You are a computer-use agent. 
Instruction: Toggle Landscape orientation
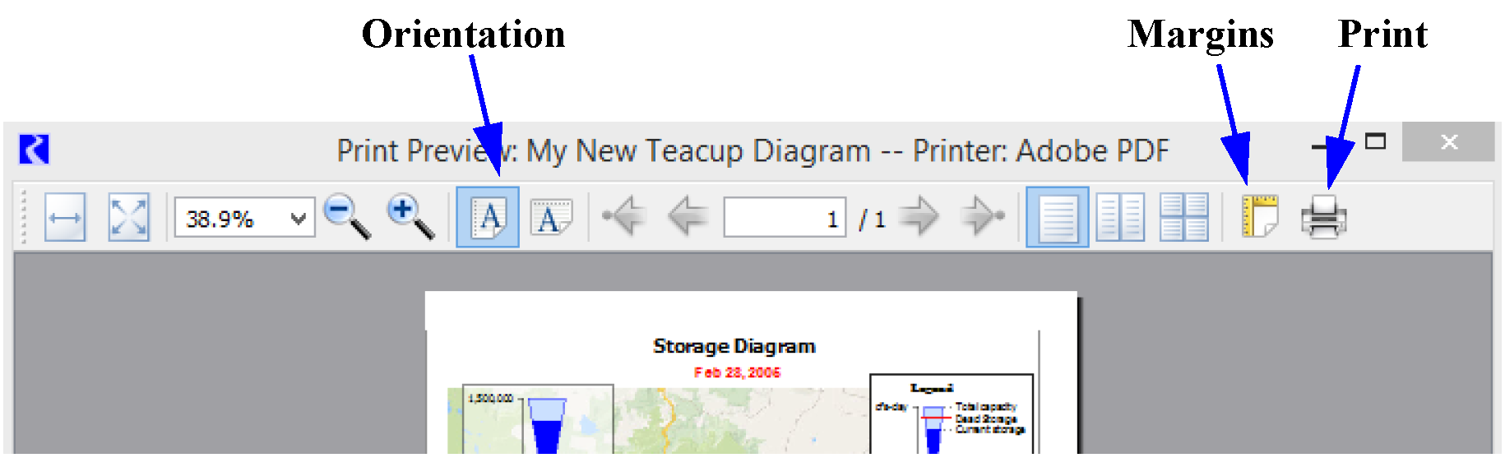pos(550,218)
